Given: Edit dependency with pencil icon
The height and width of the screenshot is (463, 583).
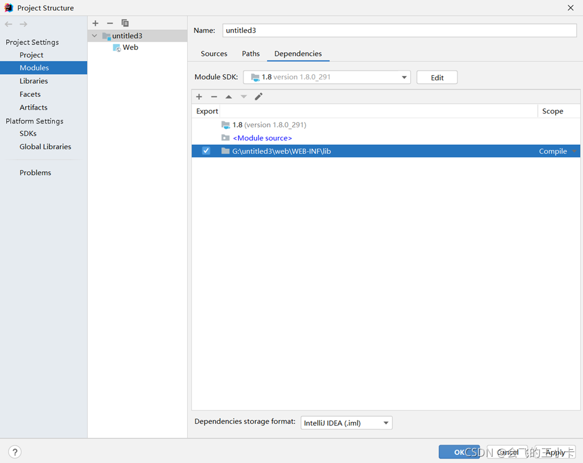Looking at the screenshot, I should (258, 96).
